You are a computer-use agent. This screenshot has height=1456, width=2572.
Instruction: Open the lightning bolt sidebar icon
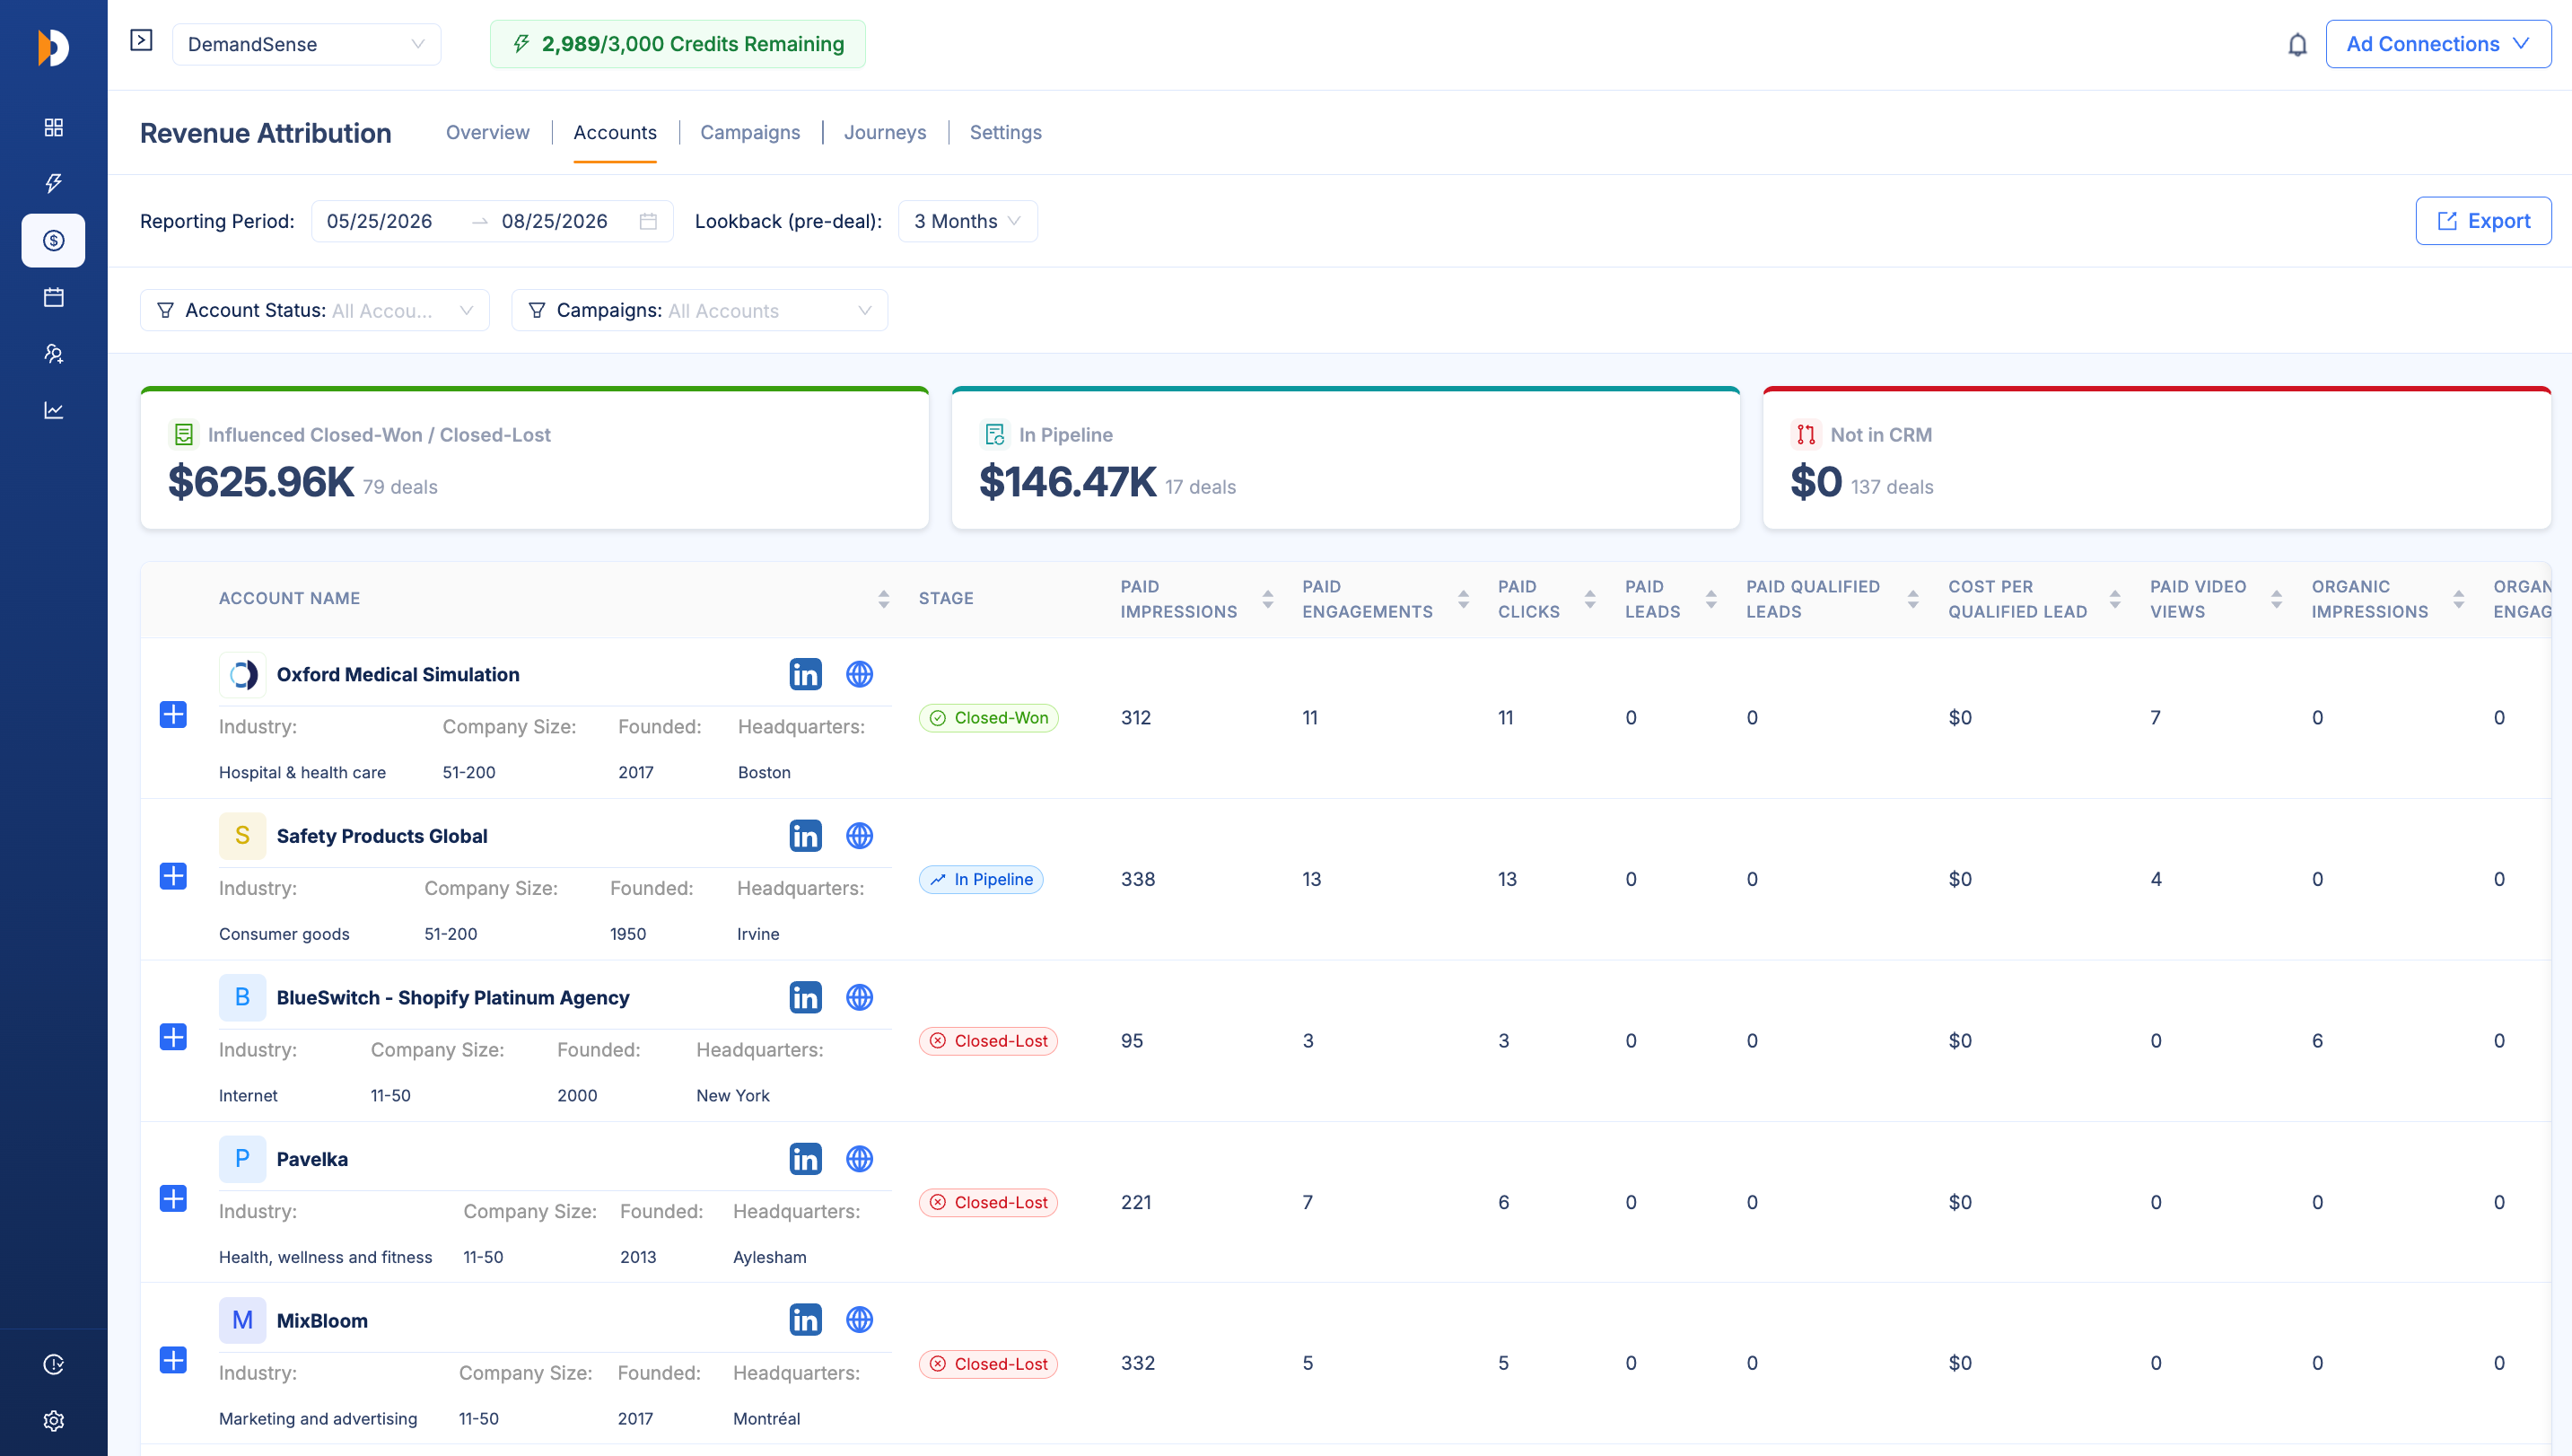tap(54, 183)
